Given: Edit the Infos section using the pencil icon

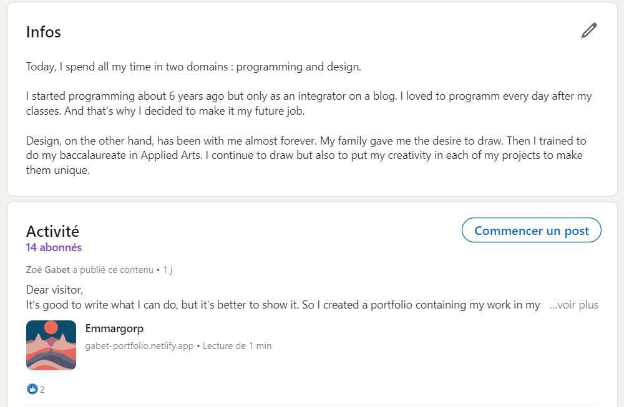Looking at the screenshot, I should coord(588,30).
